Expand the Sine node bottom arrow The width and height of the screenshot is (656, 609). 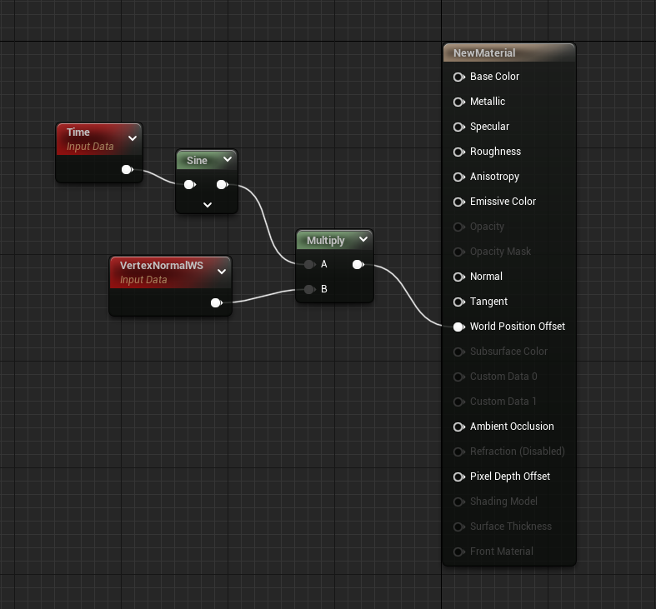[208, 204]
